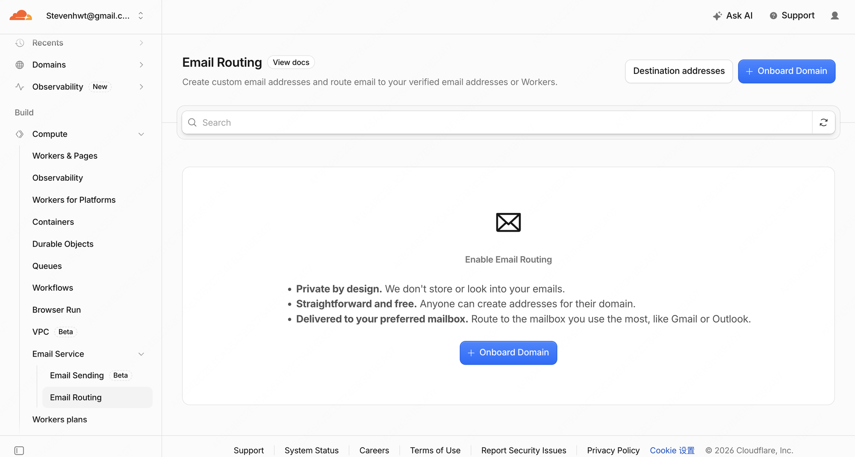Collapse the Compute section chevron
Screen dimensions: 855x457
point(141,134)
